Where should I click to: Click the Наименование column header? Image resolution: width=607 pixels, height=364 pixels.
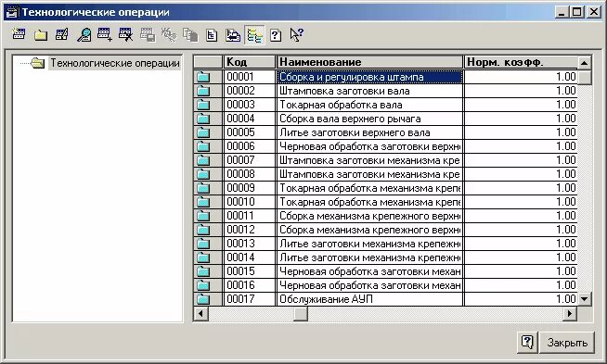pos(369,62)
